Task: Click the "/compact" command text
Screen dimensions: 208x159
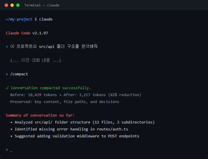Action: 19,74
